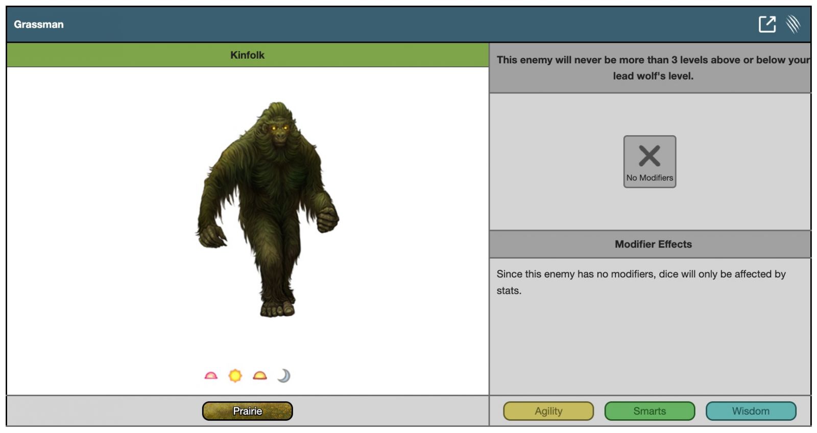Click the No Modifiers label text
Image resolution: width=817 pixels, height=433 pixels.
650,178
